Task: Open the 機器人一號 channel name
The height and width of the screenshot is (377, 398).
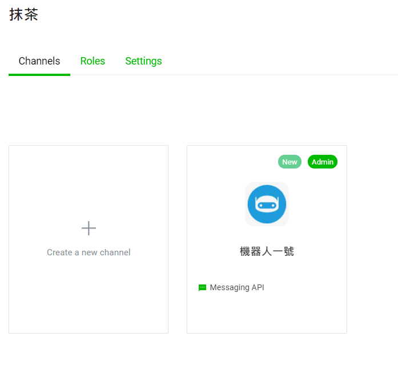Action: [x=267, y=251]
